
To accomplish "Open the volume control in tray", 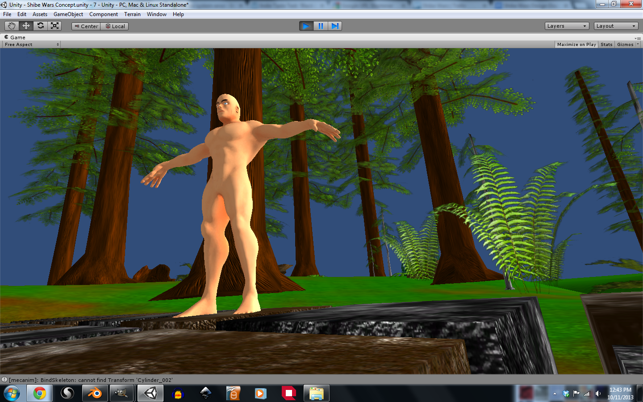I will click(x=598, y=394).
